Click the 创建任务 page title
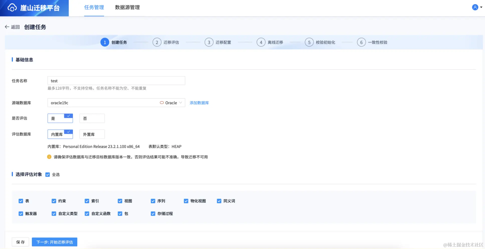Screen dimensions: 485x249 [35, 27]
